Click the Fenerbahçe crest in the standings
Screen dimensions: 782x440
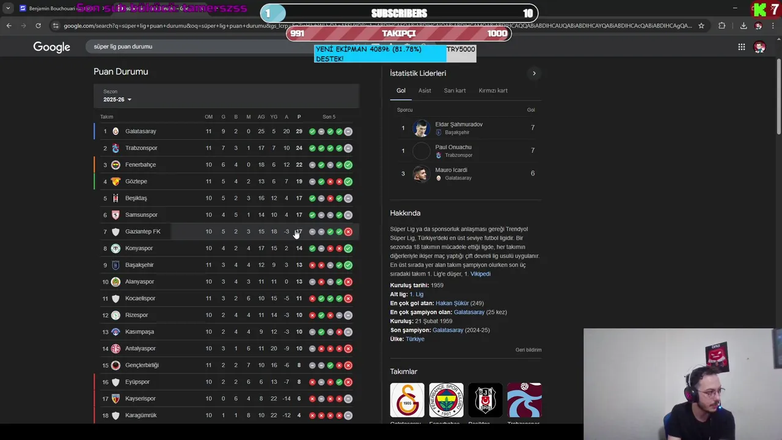(x=115, y=165)
